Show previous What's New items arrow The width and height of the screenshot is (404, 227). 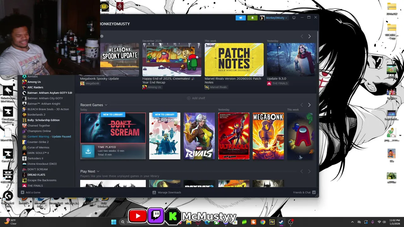click(302, 36)
